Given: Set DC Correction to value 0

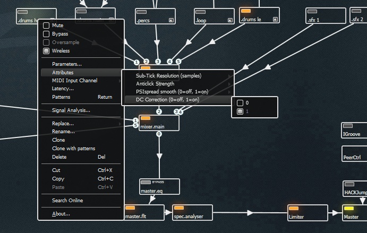Looking at the screenshot, I should (240, 103).
